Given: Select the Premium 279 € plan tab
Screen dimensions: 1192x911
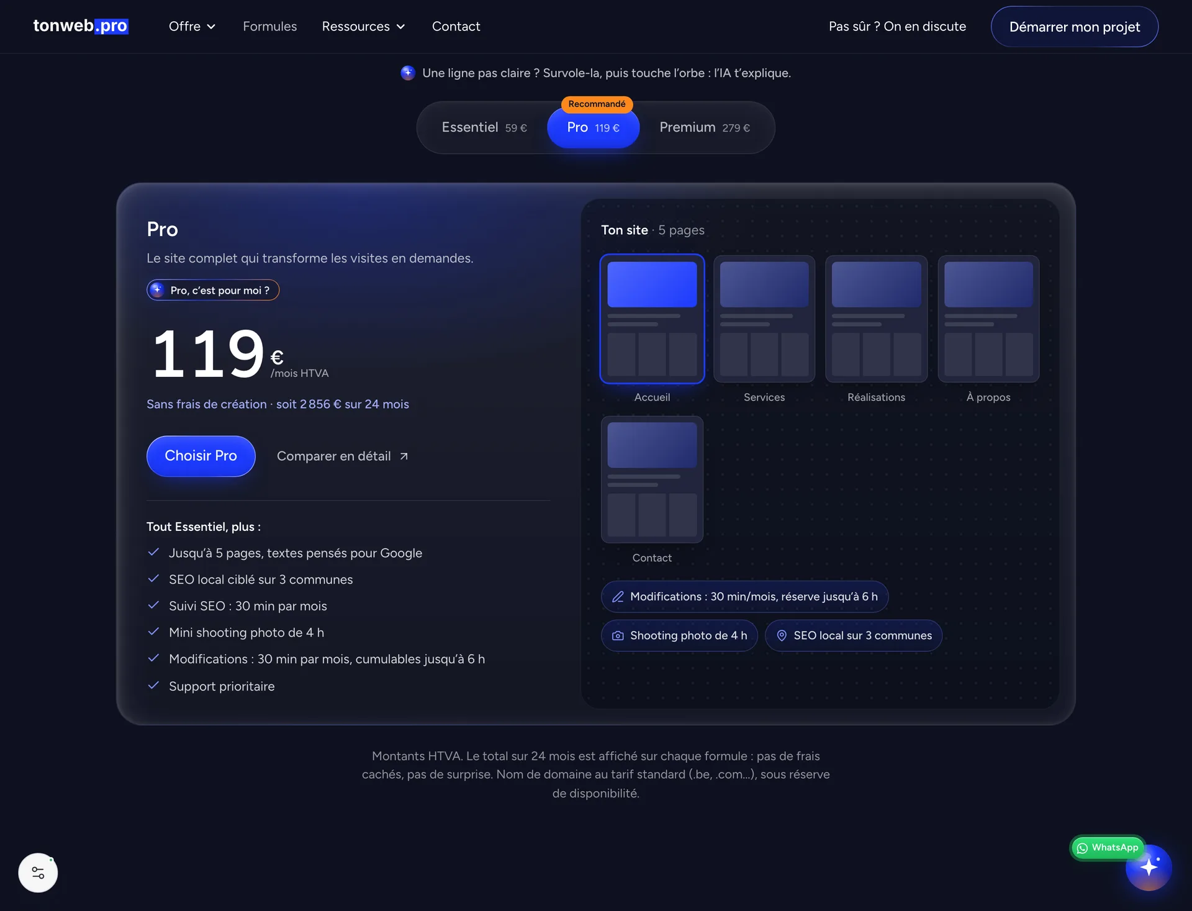Looking at the screenshot, I should point(705,127).
